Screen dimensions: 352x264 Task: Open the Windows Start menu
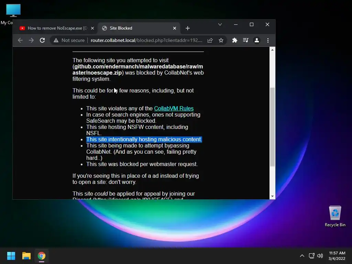point(11,256)
